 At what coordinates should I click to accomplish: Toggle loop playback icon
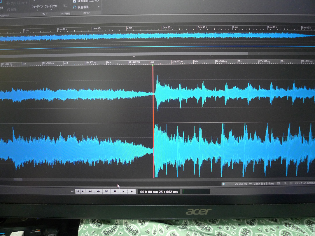point(107,191)
